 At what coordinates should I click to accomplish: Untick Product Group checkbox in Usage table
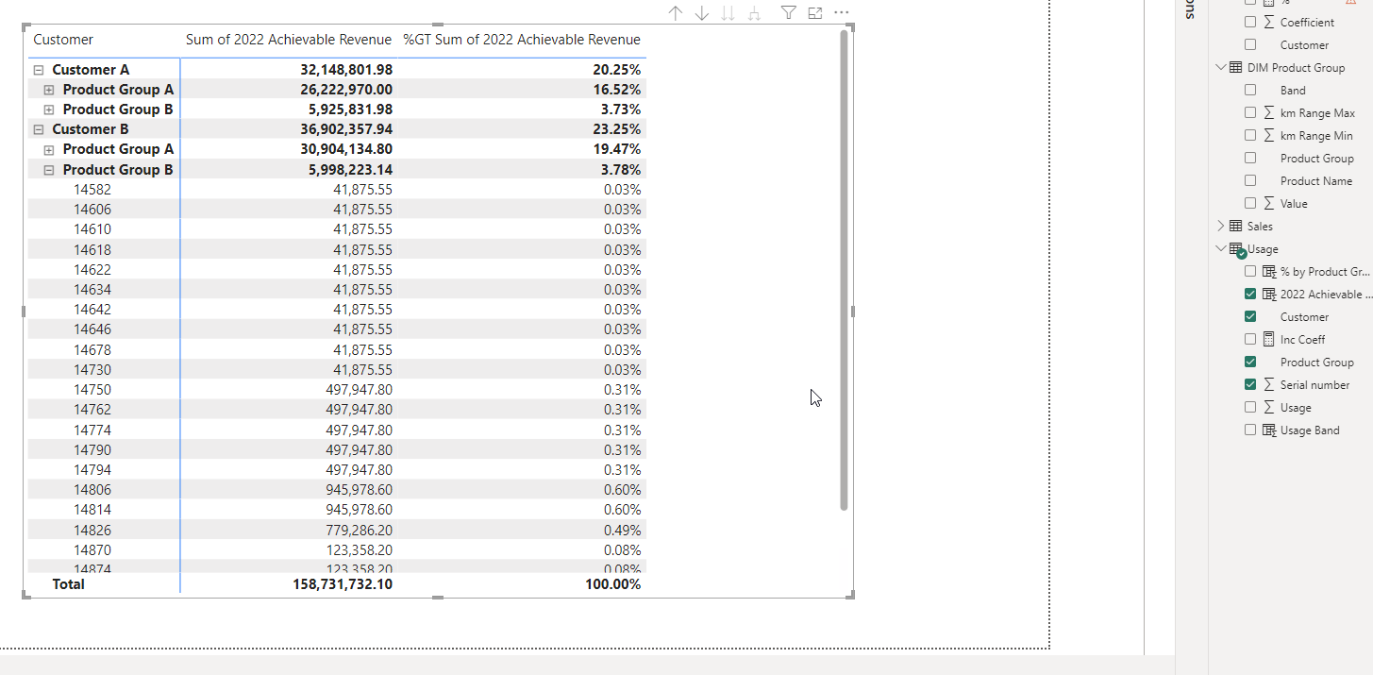(x=1250, y=362)
